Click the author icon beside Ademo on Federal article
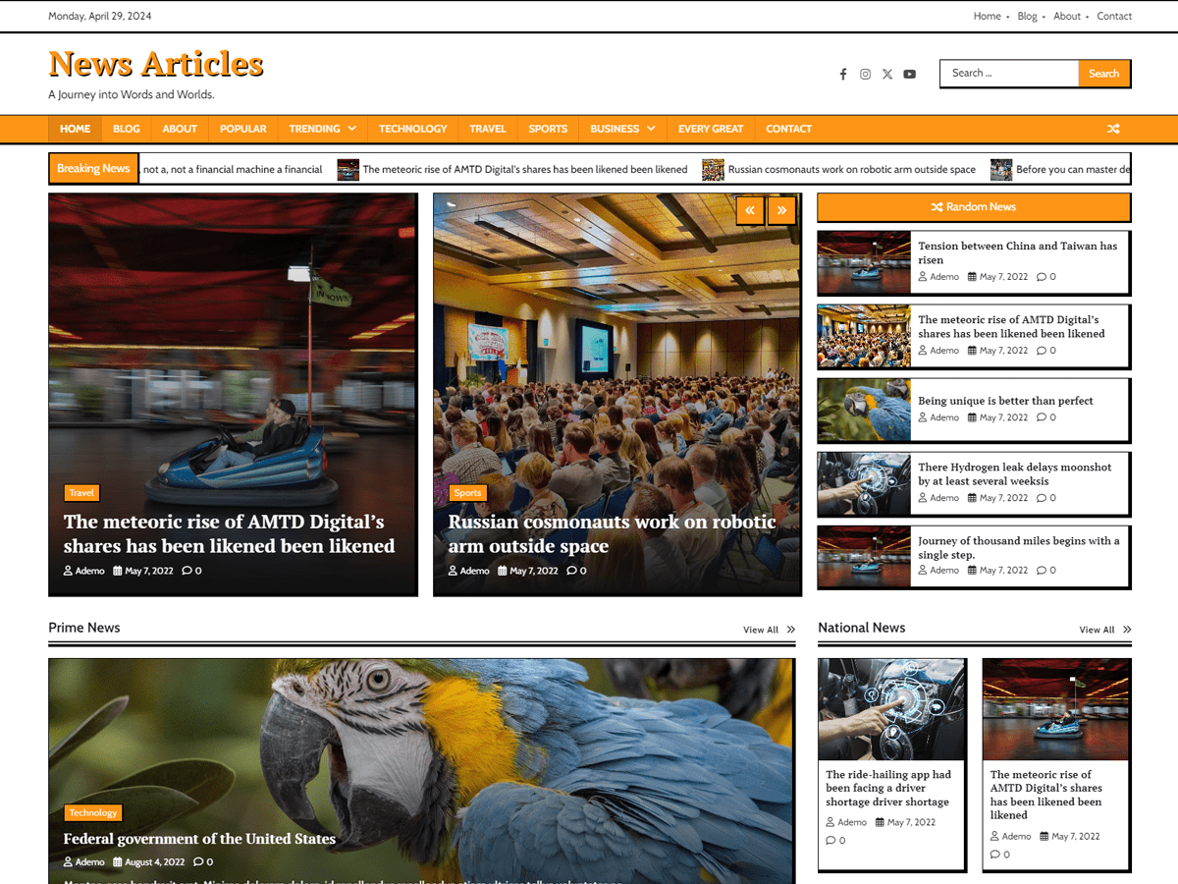The width and height of the screenshot is (1178, 884). (x=67, y=861)
